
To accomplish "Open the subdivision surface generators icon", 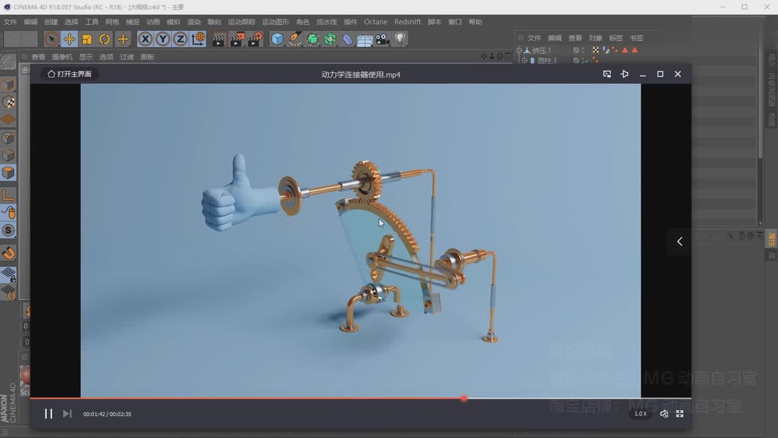I will [x=313, y=40].
